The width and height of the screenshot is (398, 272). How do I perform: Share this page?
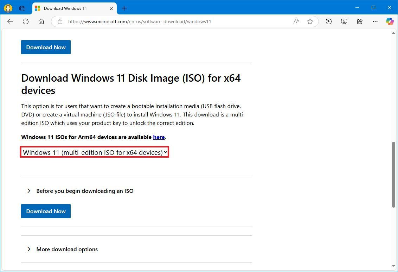359,21
